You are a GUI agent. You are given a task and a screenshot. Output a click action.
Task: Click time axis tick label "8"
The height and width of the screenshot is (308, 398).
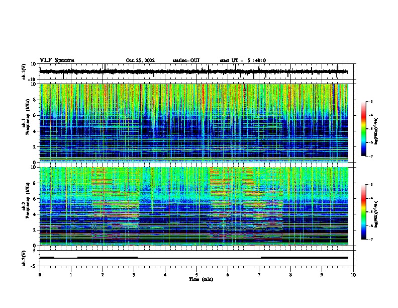pyautogui.click(x=290, y=275)
